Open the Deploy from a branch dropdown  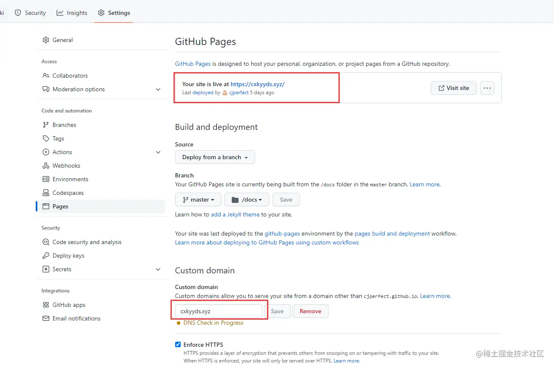[215, 157]
